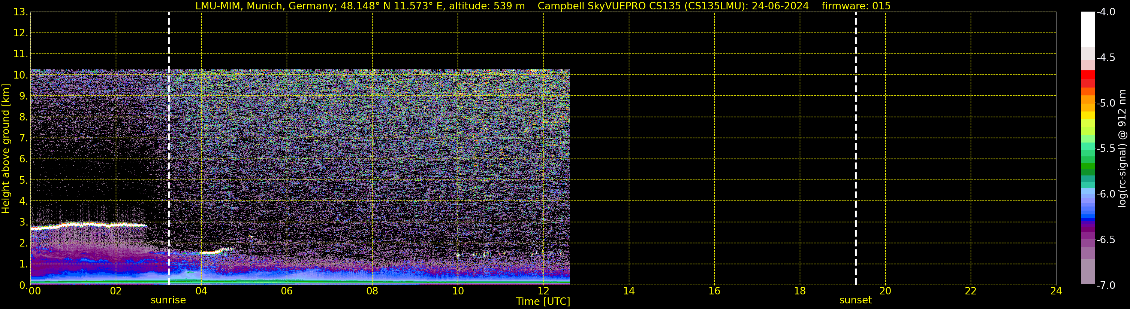The image size is (1130, 309).
Task: Click the white dashed sunrise marker line
Action: coord(168,149)
